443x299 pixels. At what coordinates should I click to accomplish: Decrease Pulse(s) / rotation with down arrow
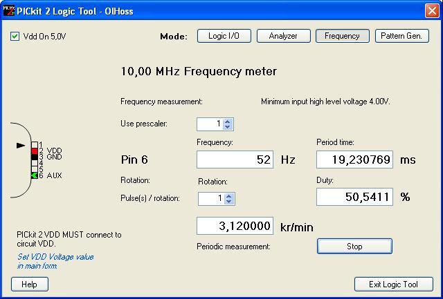229,202
